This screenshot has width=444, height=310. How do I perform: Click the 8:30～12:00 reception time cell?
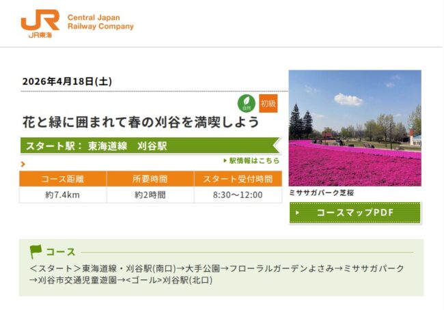pos(238,195)
